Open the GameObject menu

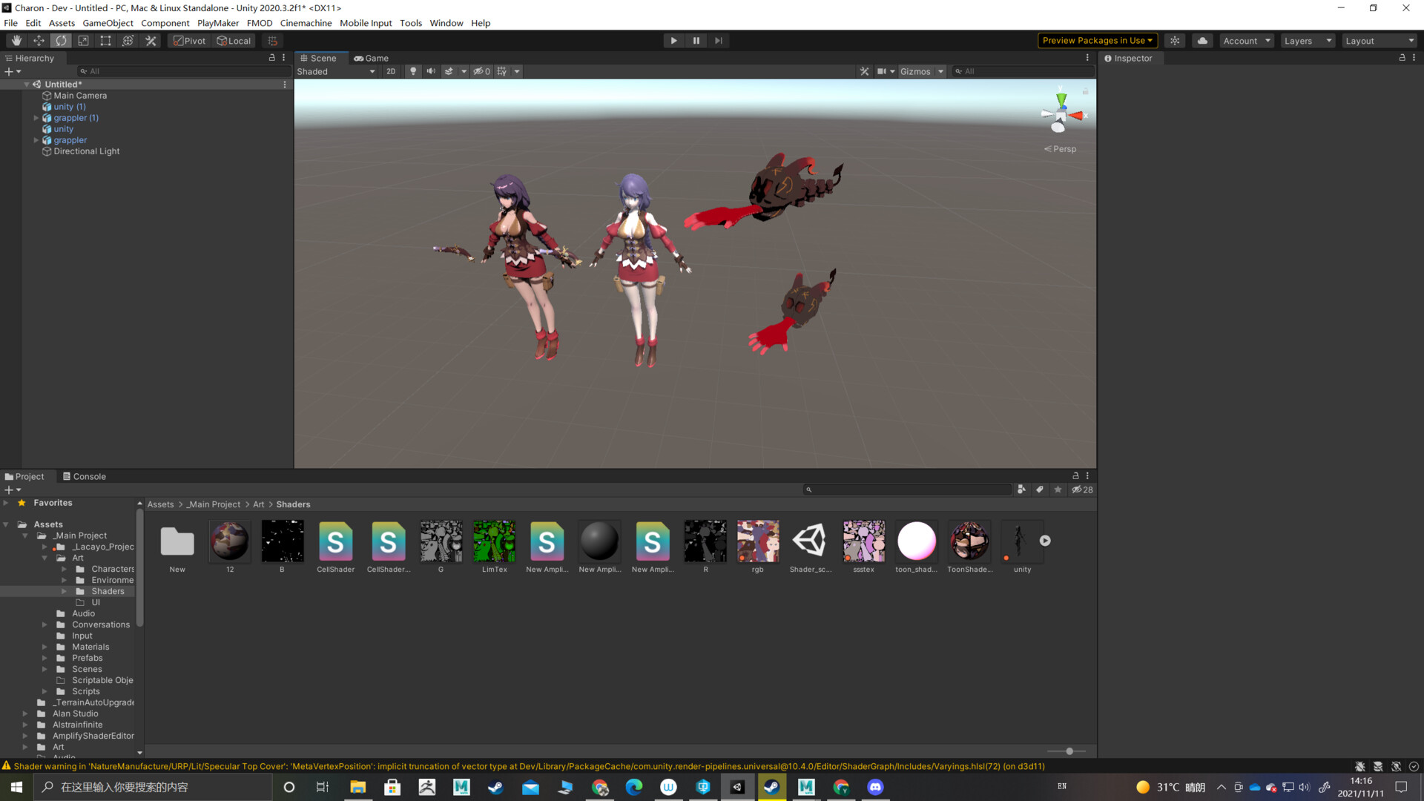click(x=108, y=23)
